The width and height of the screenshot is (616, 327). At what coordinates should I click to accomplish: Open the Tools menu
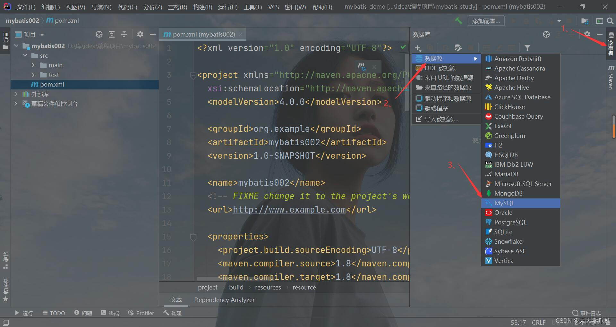coord(252,7)
